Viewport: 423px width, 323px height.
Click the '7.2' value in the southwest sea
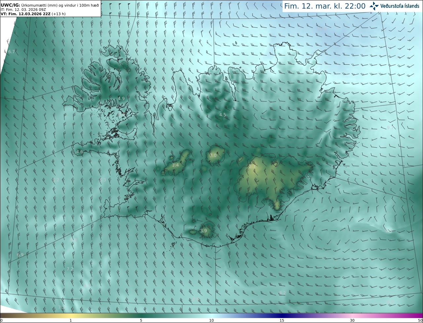[x=70, y=269]
